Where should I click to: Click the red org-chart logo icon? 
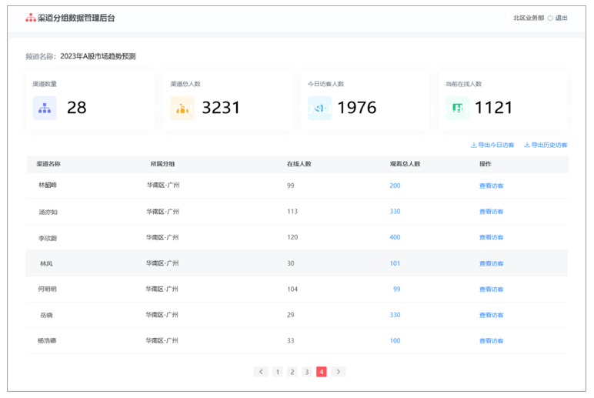tap(30, 18)
